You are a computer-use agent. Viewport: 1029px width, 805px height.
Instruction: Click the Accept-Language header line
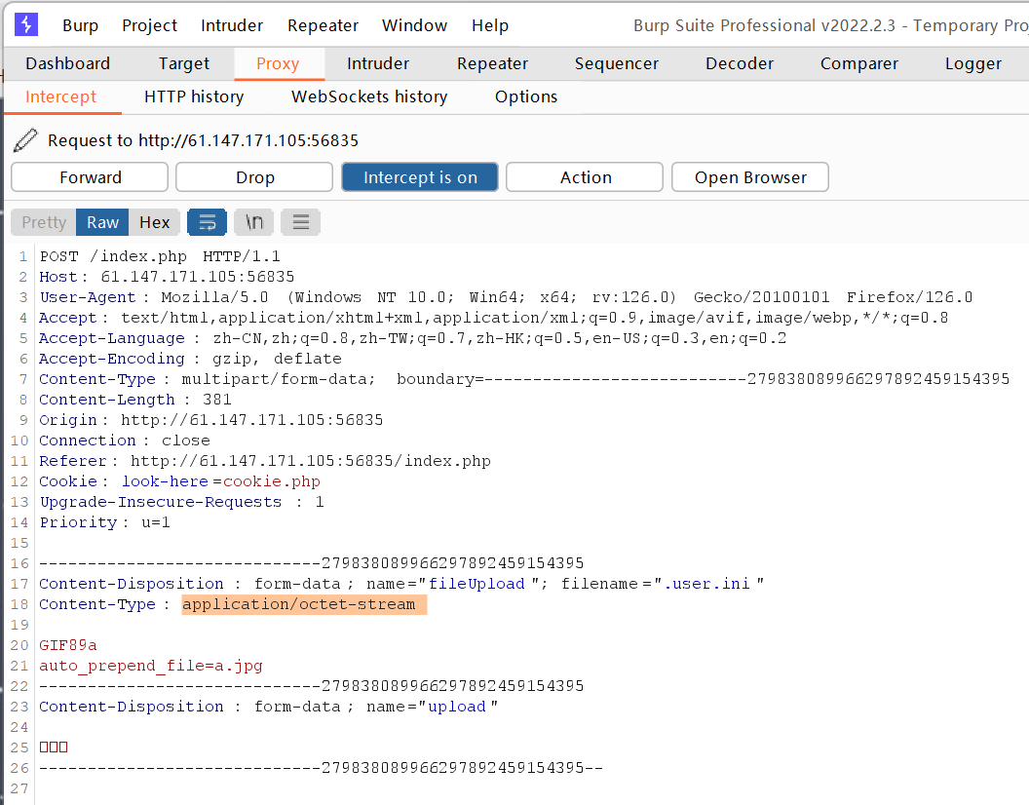pyautogui.click(x=413, y=338)
